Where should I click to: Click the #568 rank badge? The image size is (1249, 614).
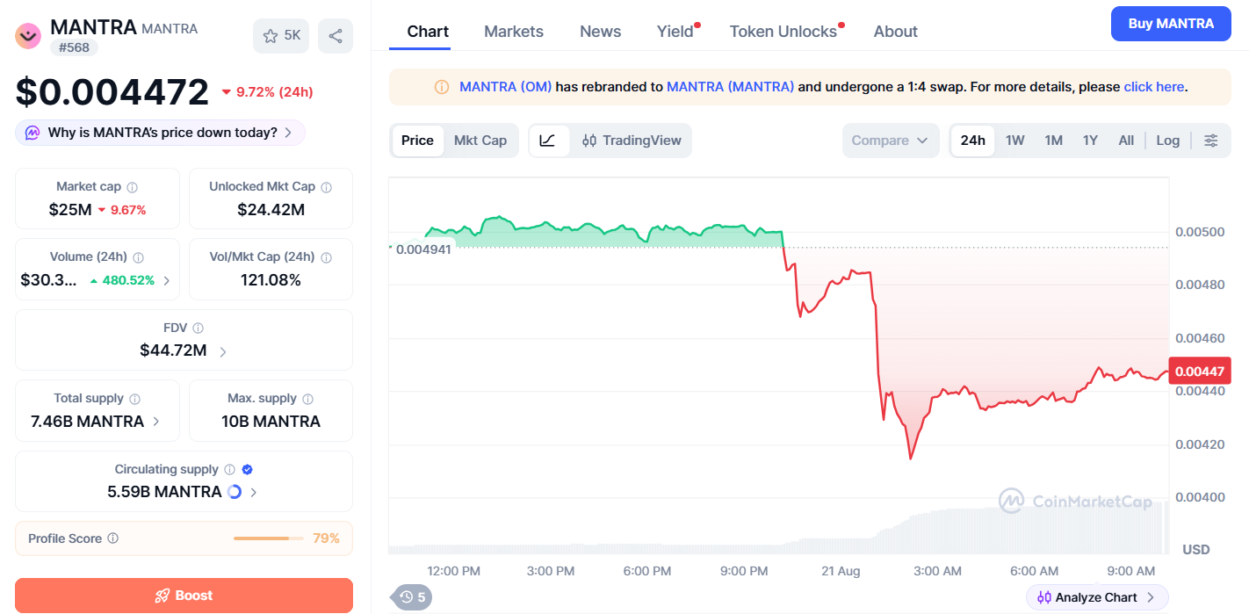[74, 47]
